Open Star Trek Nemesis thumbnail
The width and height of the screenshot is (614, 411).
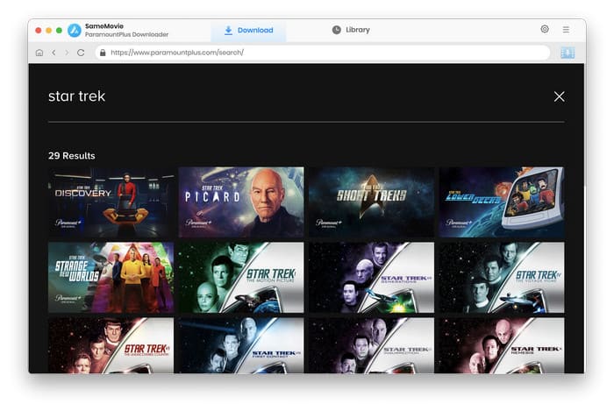pos(502,345)
